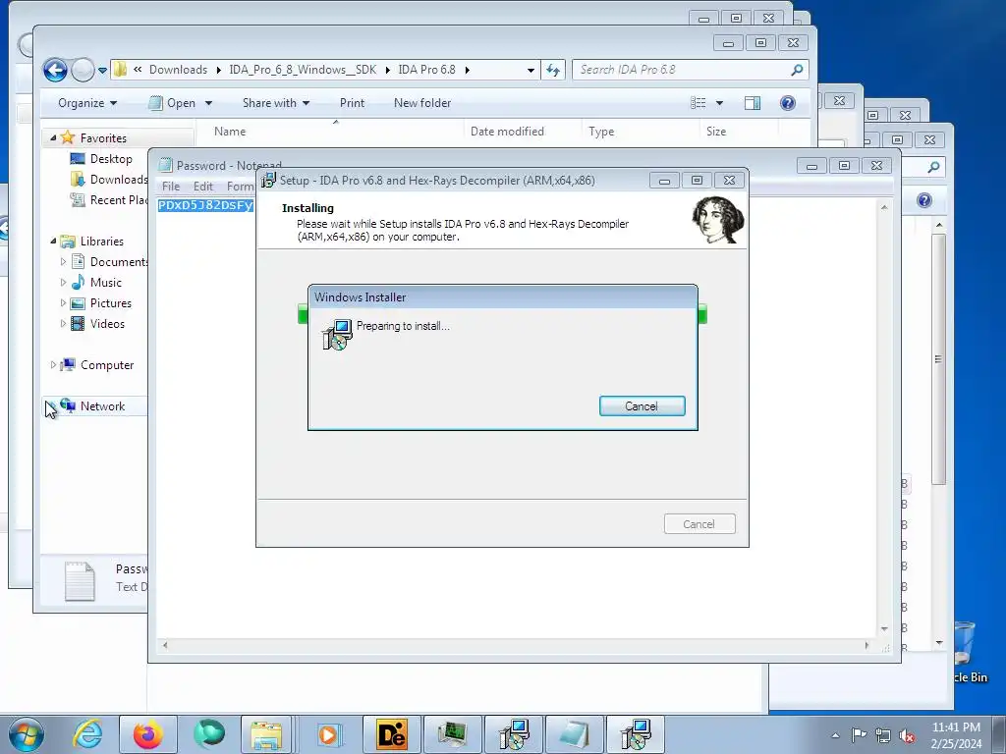Click the Setup window title icon
This screenshot has width=1006, height=754.
point(268,181)
